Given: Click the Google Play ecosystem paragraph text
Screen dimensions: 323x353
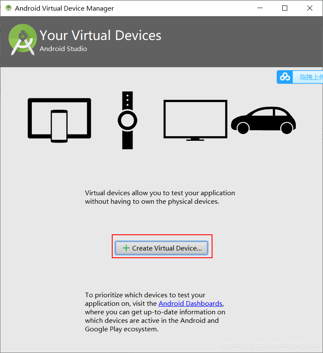Looking at the screenshot, I should 155,312.
